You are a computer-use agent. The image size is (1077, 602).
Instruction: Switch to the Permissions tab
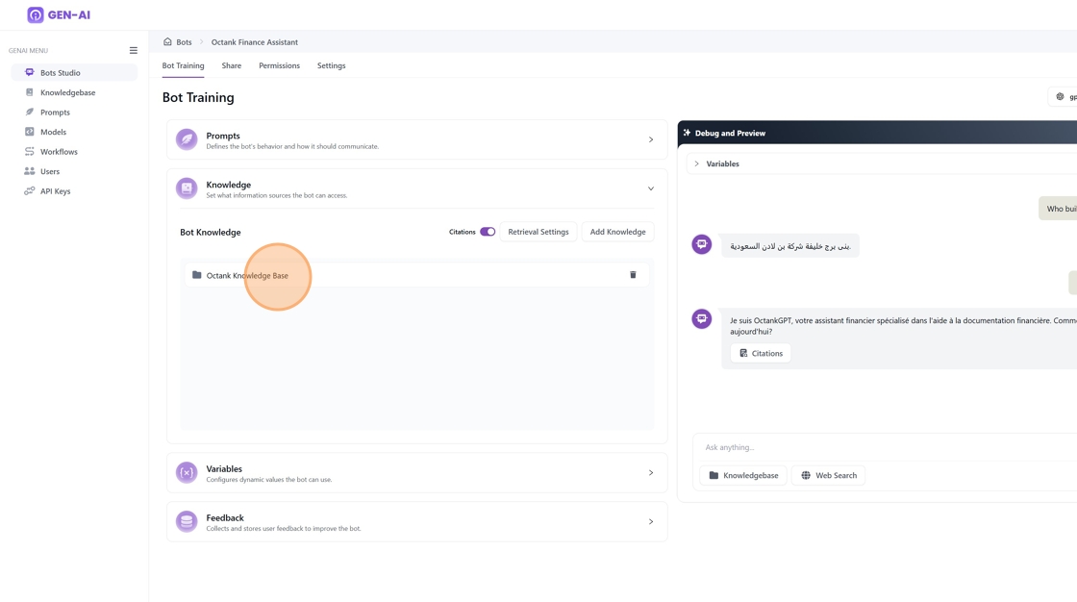point(279,65)
